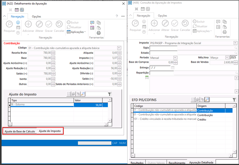Click EFD PIS/COFINS grid scroll down arrow
Image resolution: width=239 pixels, height=165 pixels.
[234, 151]
